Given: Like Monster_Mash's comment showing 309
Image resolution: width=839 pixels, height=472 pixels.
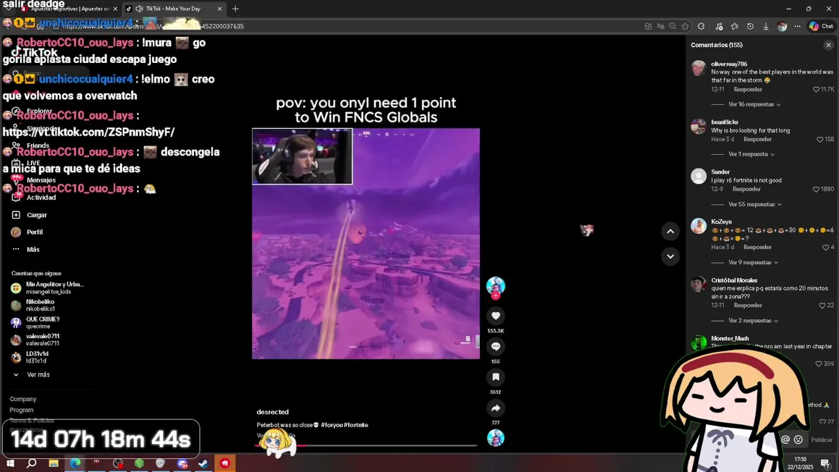Looking at the screenshot, I should [819, 364].
